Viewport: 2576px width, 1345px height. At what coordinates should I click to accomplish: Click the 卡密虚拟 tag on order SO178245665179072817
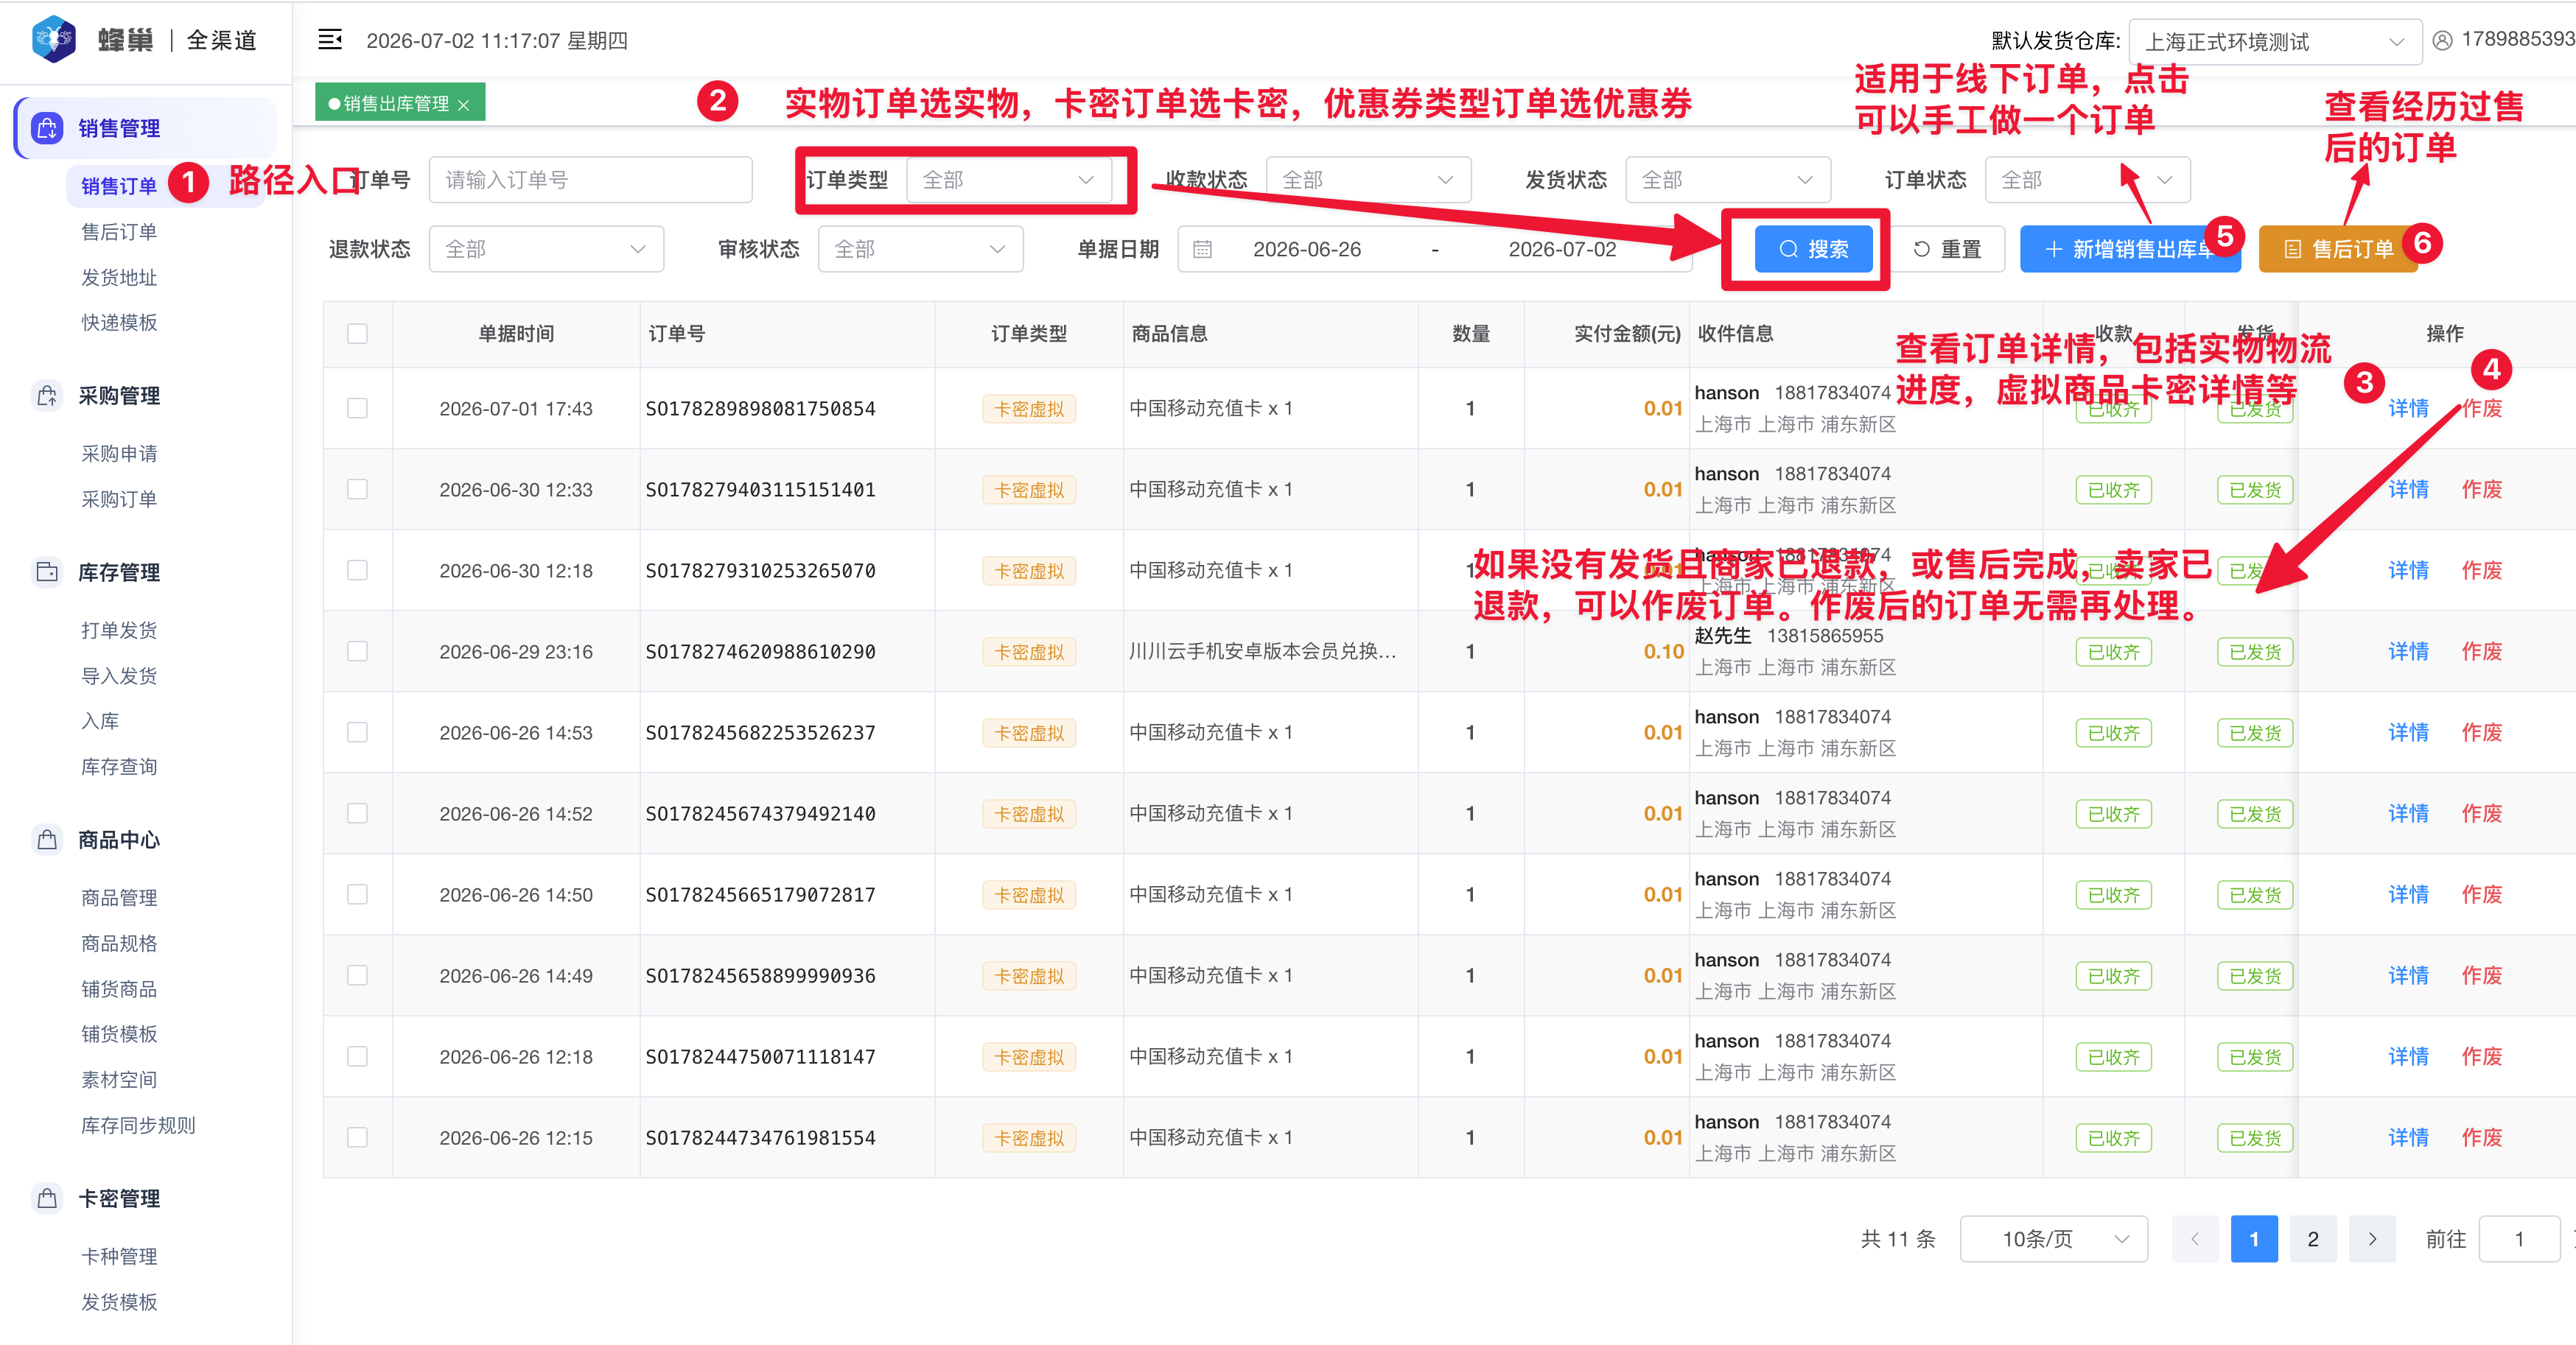[x=1029, y=895]
